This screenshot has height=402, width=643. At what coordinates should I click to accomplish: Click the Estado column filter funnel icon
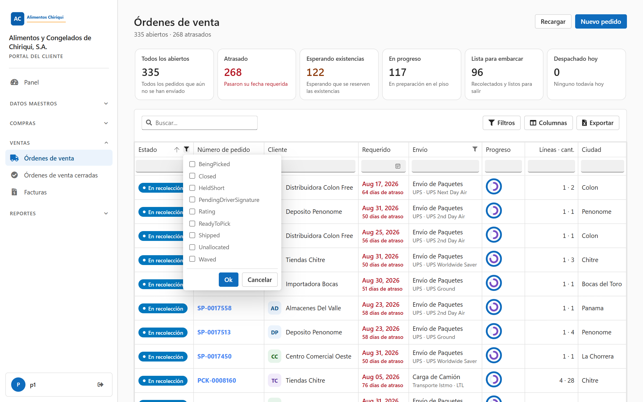[187, 149]
